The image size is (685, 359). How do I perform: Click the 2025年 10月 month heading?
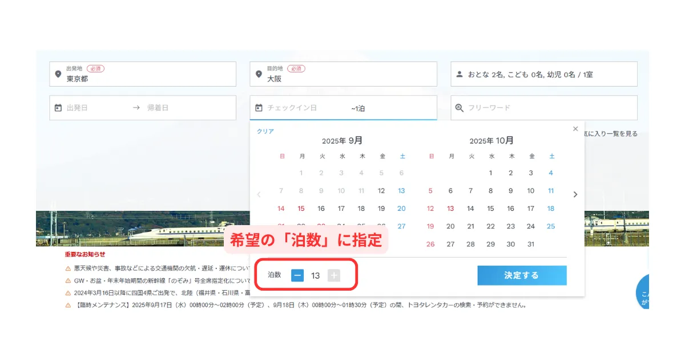[x=491, y=141]
